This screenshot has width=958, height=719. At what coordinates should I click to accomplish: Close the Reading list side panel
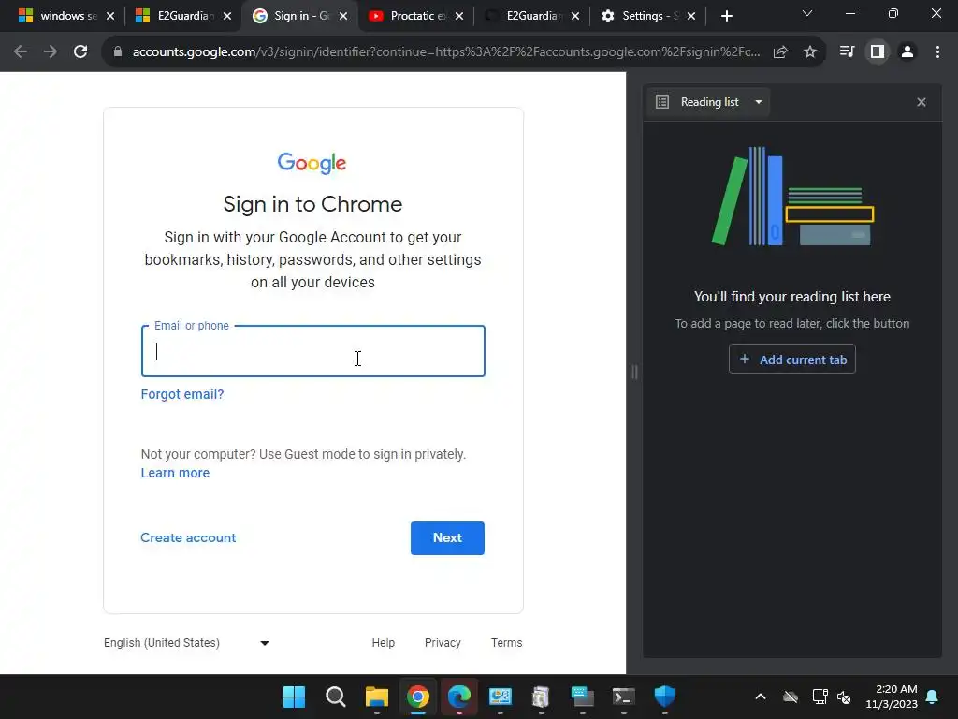click(922, 102)
